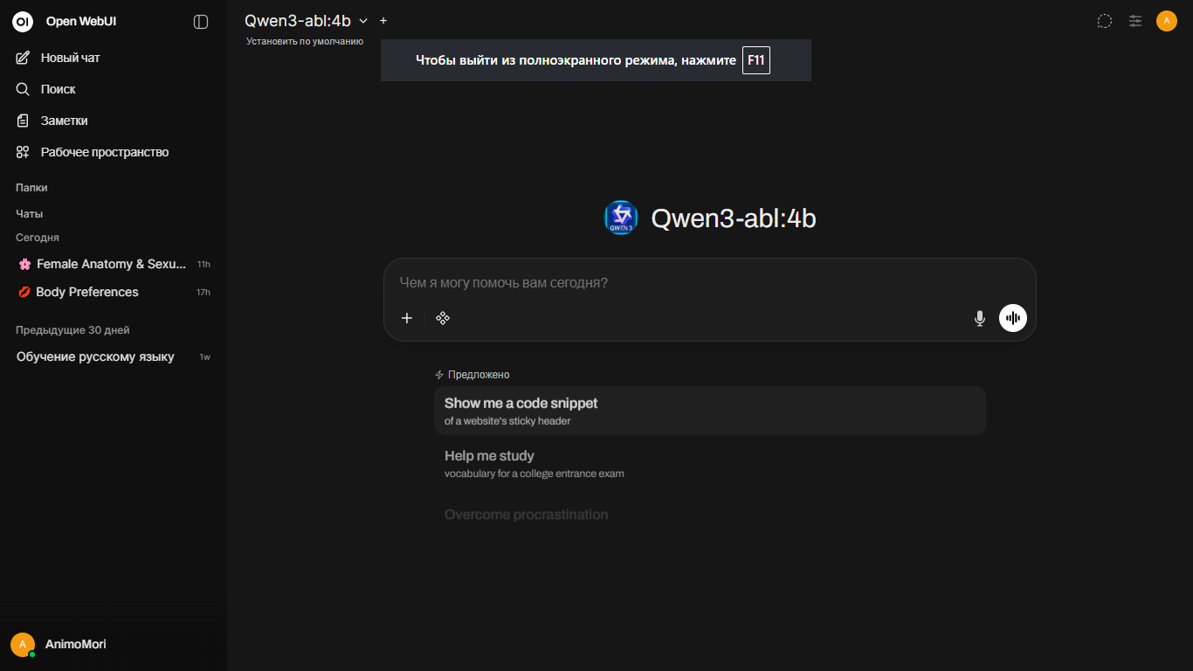Open integrations tools icon in message box
Screen dimensions: 1193x671
pyautogui.click(x=443, y=318)
